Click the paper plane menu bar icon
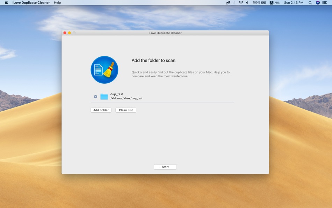This screenshot has height=208, width=332. [x=228, y=2]
